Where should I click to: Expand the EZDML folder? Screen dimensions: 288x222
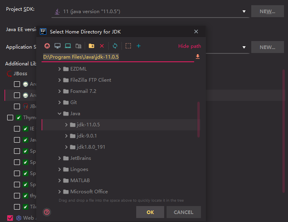(60, 69)
